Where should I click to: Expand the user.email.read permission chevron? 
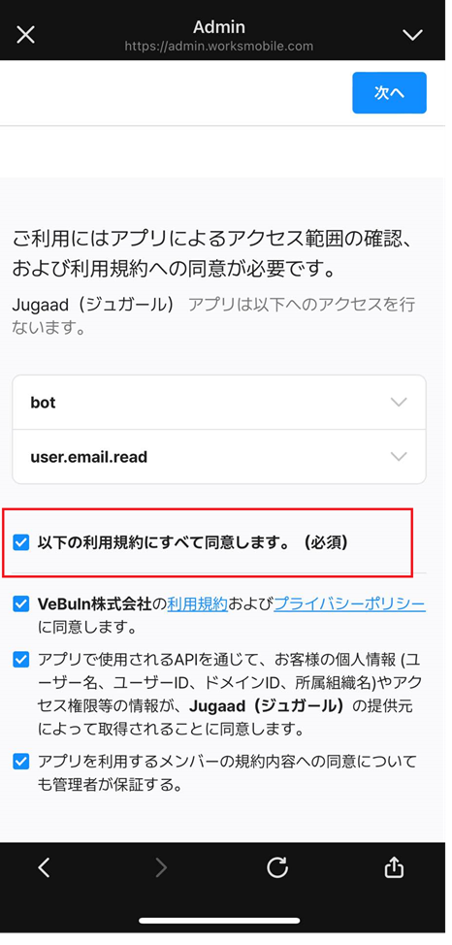point(399,457)
